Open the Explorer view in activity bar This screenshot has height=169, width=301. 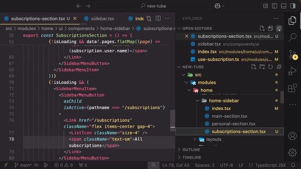tap(292, 21)
